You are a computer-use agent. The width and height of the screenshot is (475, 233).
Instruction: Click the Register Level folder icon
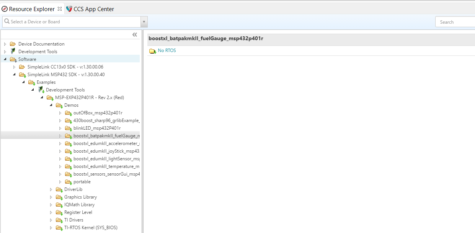click(x=59, y=212)
